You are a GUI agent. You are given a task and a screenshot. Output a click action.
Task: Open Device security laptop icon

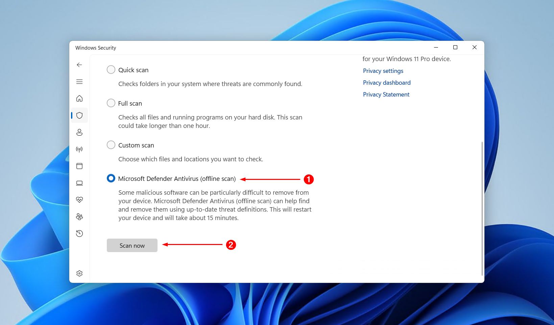pyautogui.click(x=79, y=183)
